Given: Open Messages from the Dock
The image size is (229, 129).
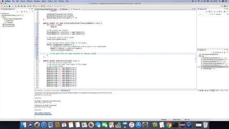Looking at the screenshot, I should pyautogui.click(x=98, y=125).
